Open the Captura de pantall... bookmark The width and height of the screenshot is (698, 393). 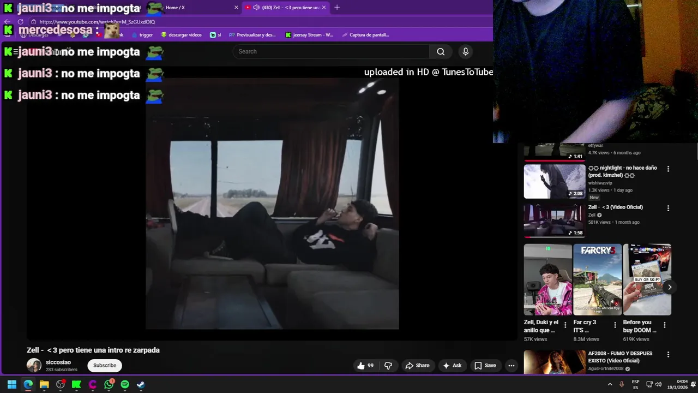click(365, 35)
